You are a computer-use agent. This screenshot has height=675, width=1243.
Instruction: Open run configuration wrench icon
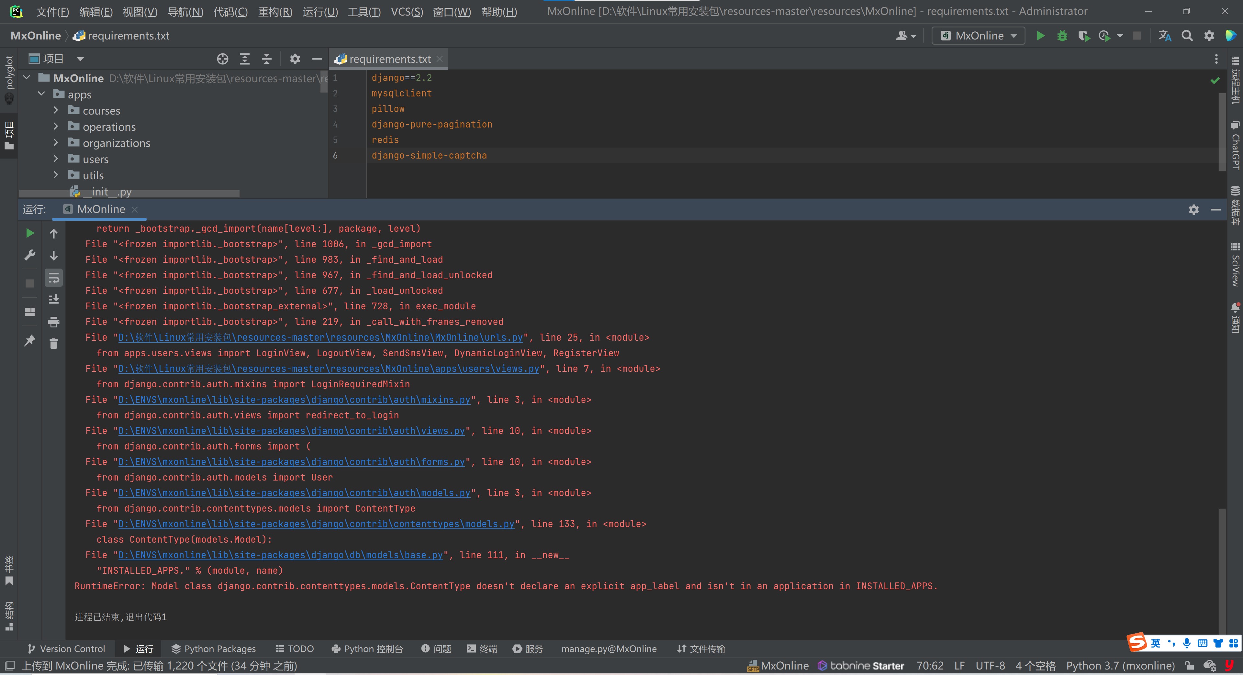(x=30, y=255)
